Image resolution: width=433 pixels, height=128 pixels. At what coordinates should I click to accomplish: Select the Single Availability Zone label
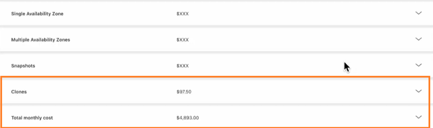tap(37, 14)
